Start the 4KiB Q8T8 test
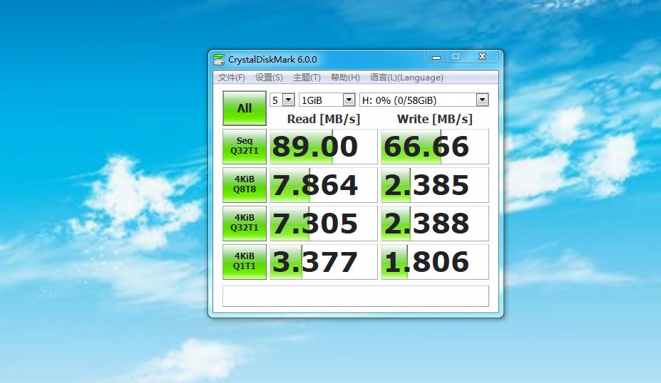Image resolution: width=661 pixels, height=383 pixels. tap(245, 185)
